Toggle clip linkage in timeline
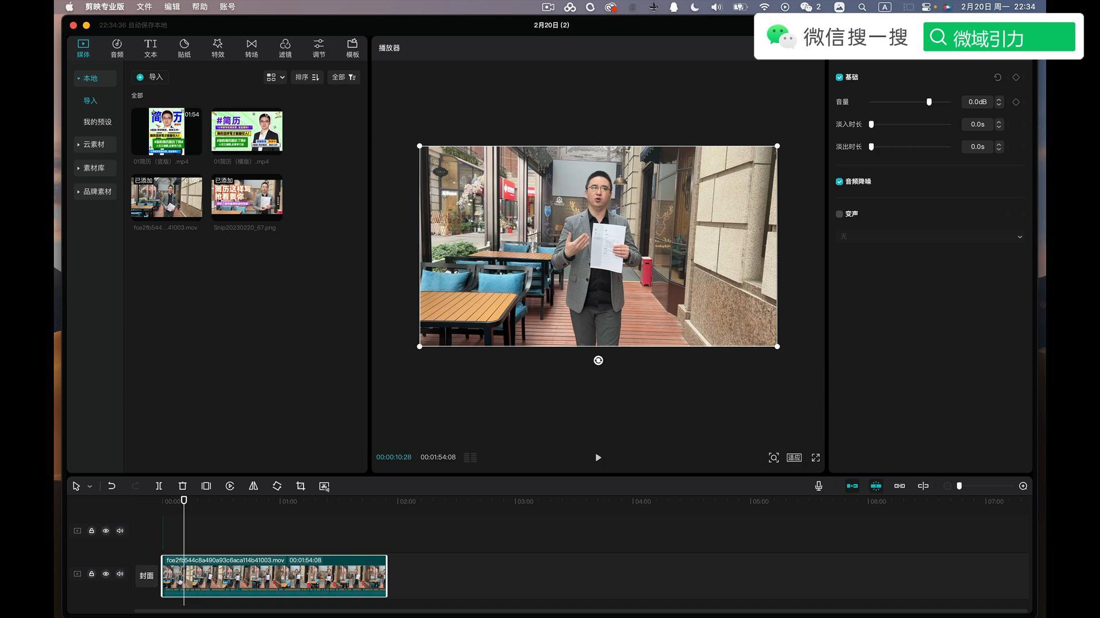 899,486
